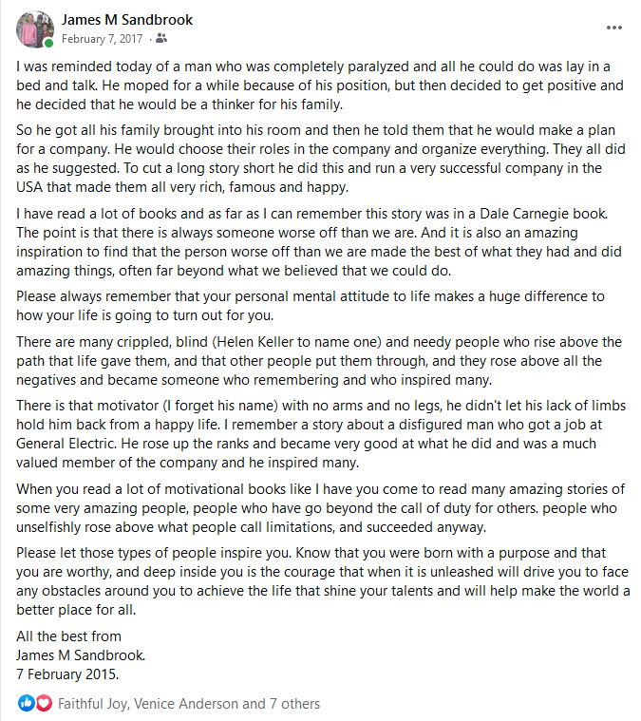
Task: Click the "All the best from" sign-off line
Action: tap(69, 636)
